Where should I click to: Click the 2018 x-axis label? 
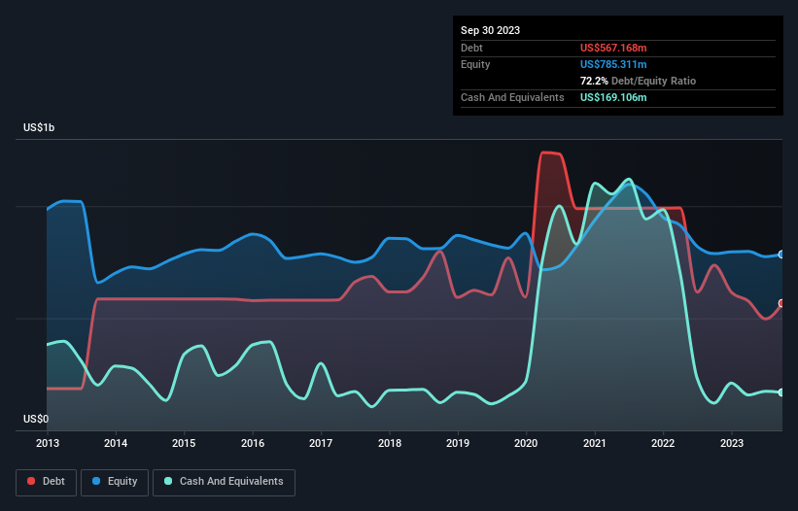[x=390, y=443]
